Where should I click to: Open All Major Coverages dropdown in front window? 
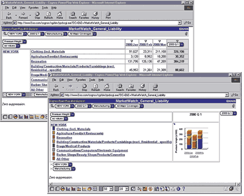142,106
